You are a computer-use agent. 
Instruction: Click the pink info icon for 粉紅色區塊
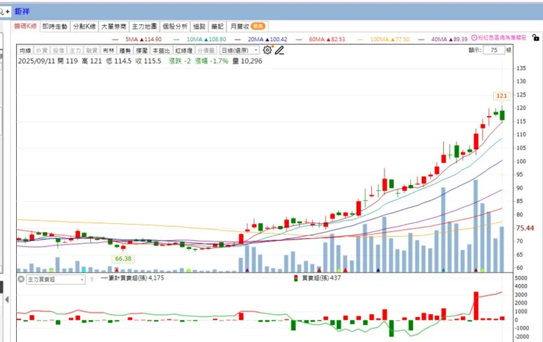coord(474,37)
